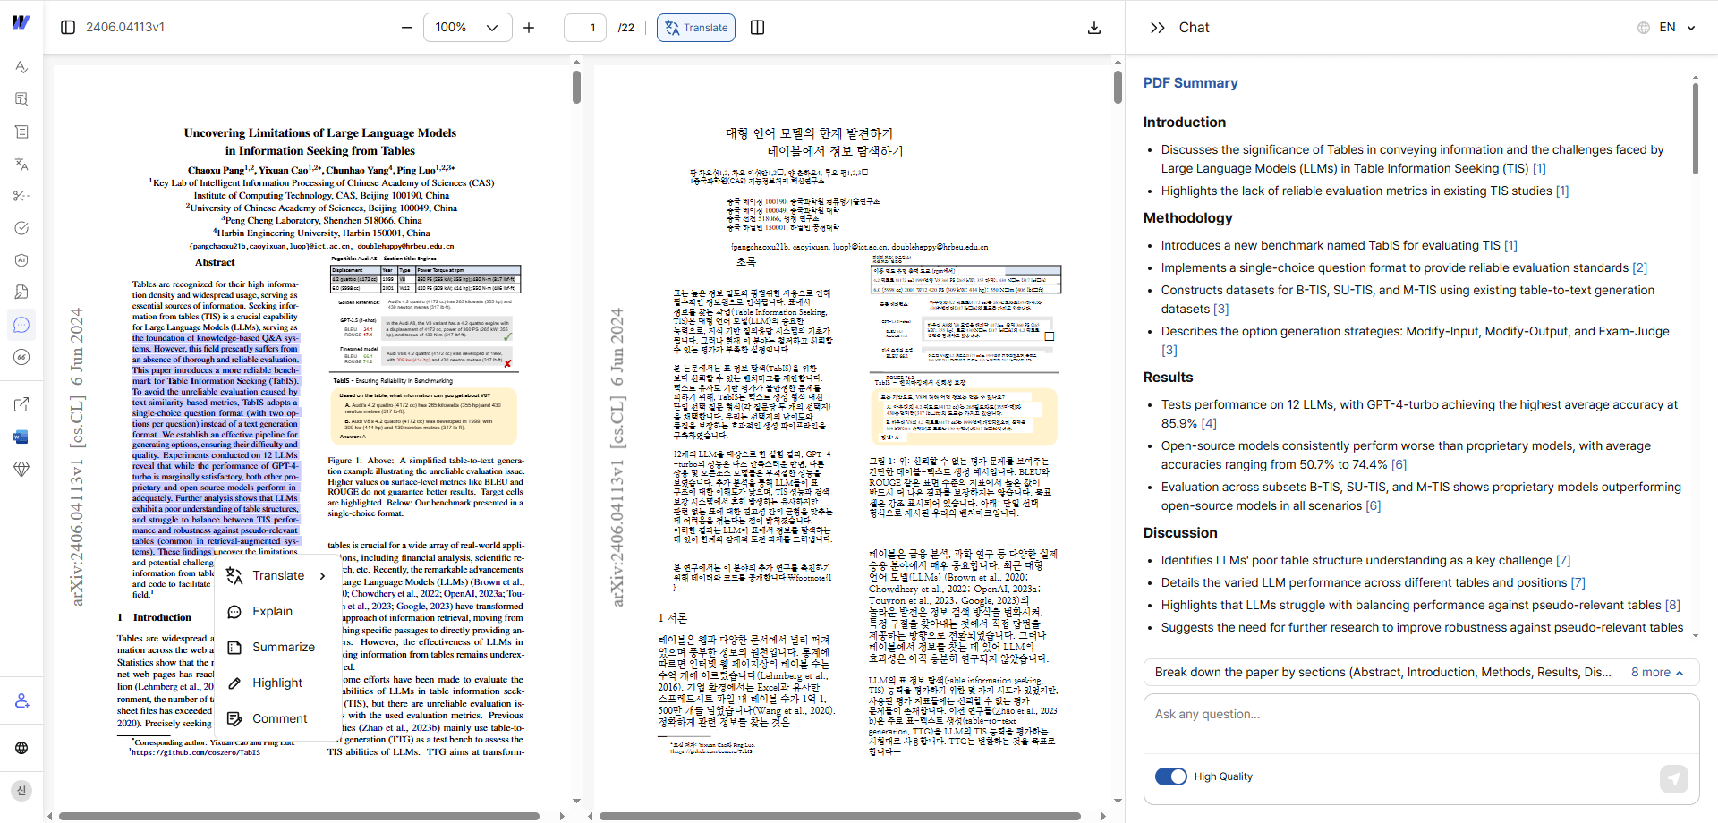
Task: Click the globe icon at sidebar bottom
Action: (21, 748)
